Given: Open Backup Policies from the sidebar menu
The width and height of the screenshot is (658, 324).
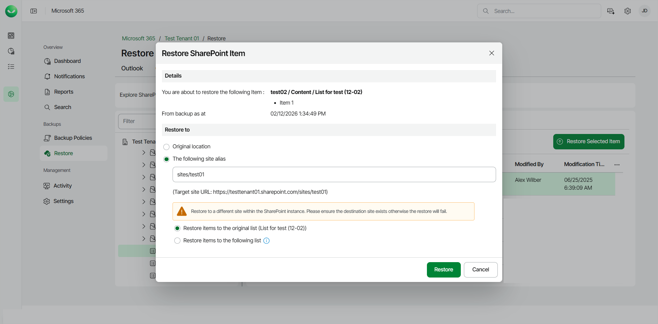Looking at the screenshot, I should [x=73, y=138].
